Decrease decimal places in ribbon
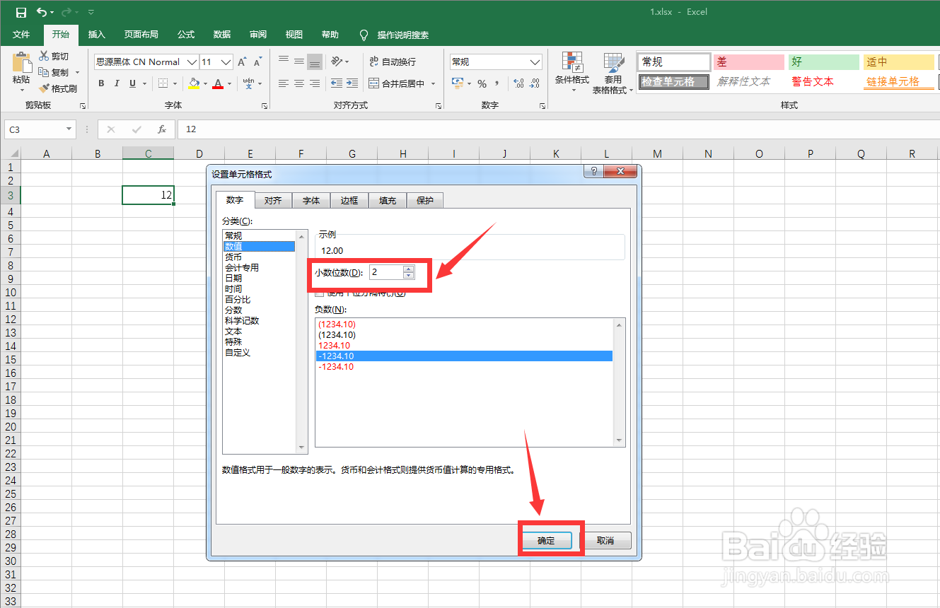Screen dimensions: 940x608 tap(535, 83)
